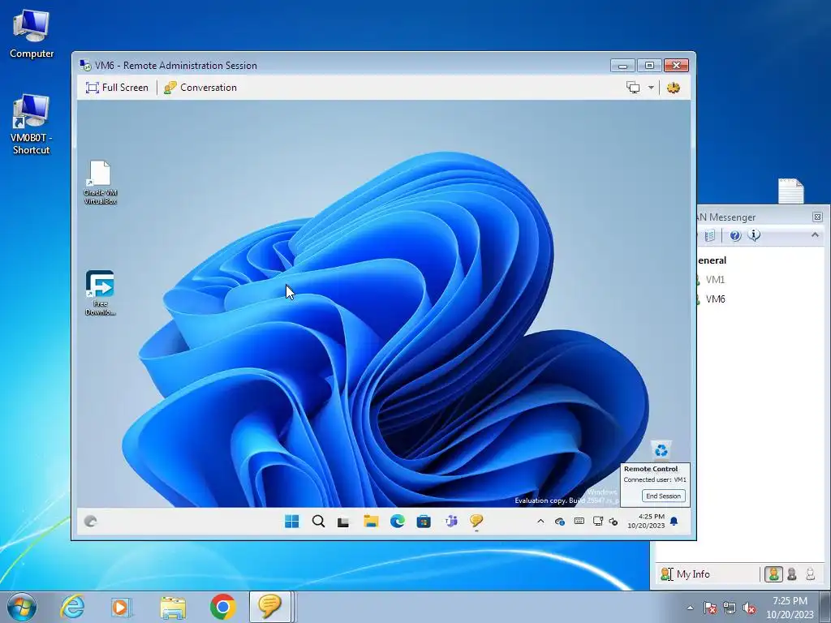Image resolution: width=831 pixels, height=623 pixels.
Task: Open the Windows 7 Start orb
Action: [x=22, y=607]
